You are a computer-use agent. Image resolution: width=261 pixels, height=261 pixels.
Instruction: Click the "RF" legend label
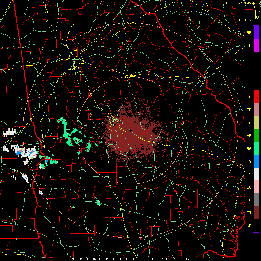249,32
